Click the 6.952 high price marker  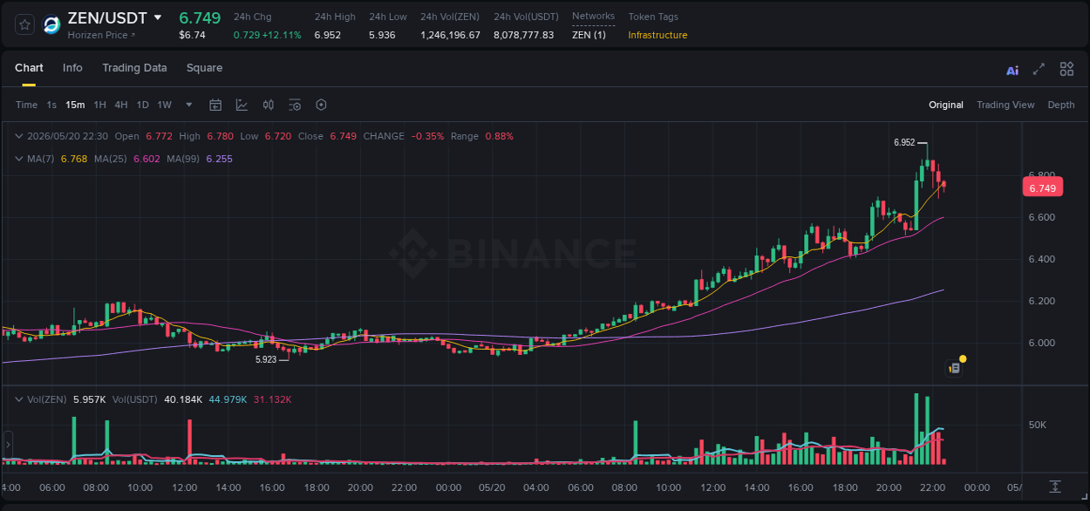coord(904,142)
